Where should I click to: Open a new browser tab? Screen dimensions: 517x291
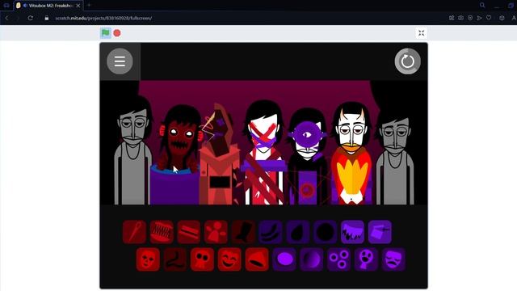click(89, 6)
